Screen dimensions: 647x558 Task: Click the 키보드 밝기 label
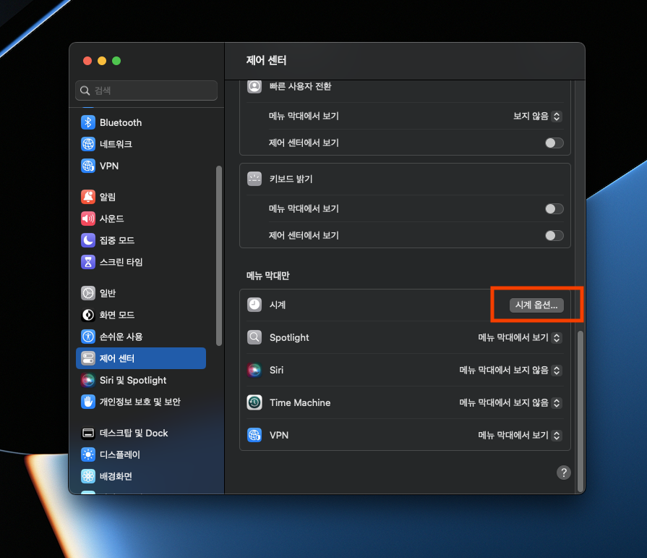point(291,179)
